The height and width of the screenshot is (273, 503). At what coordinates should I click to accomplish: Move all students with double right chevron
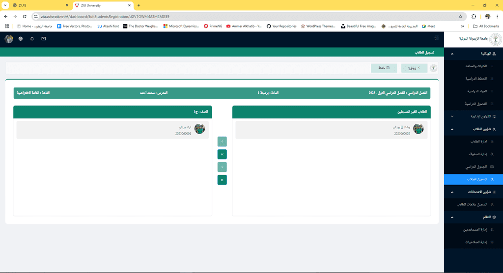pos(222,180)
